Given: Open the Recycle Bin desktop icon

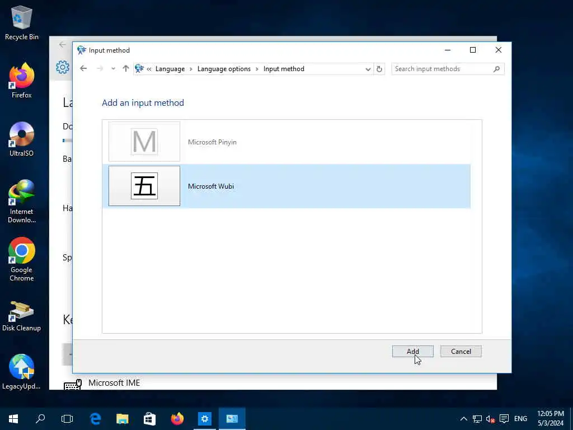Looking at the screenshot, I should [x=22, y=22].
